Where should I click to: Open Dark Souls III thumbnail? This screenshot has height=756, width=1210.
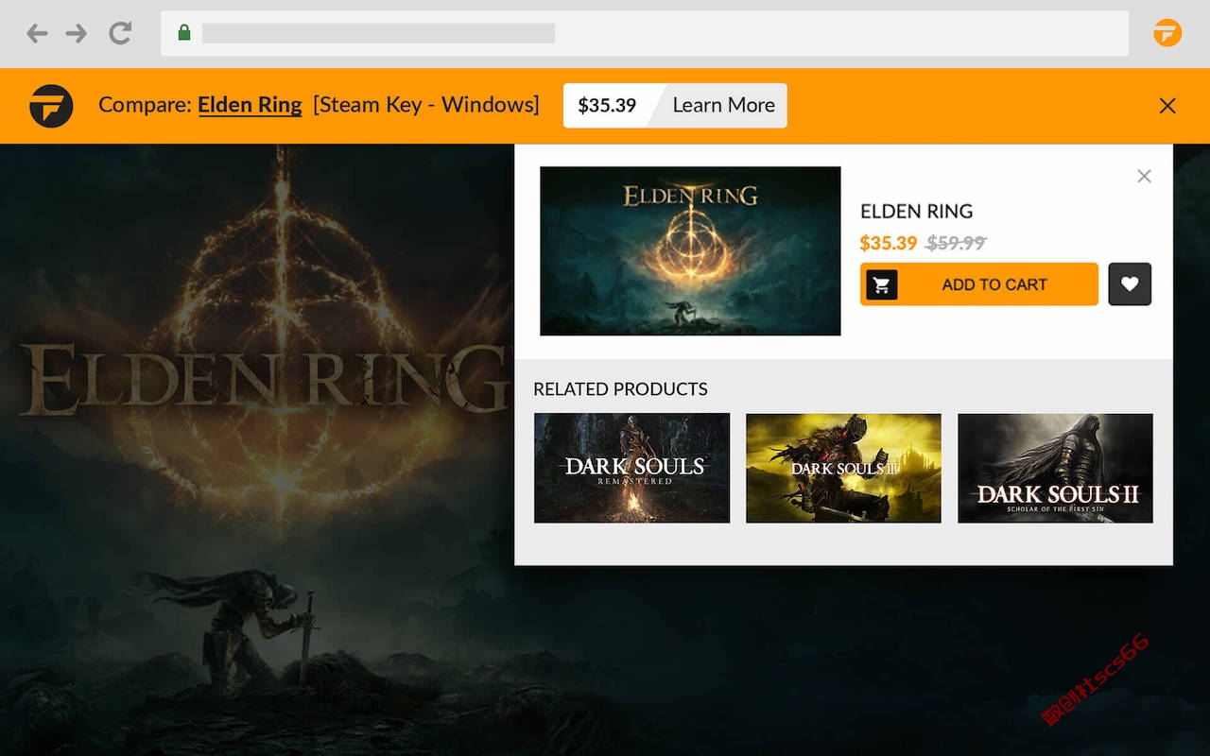[843, 468]
